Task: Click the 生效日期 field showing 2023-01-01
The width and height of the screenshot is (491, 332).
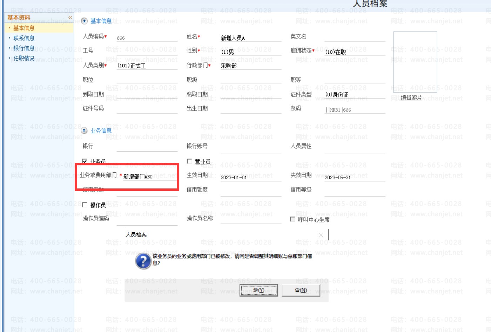Action: click(x=251, y=177)
